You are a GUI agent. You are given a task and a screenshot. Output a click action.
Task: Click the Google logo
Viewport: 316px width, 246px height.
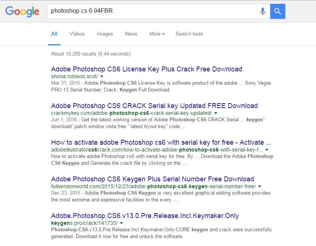point(22,11)
